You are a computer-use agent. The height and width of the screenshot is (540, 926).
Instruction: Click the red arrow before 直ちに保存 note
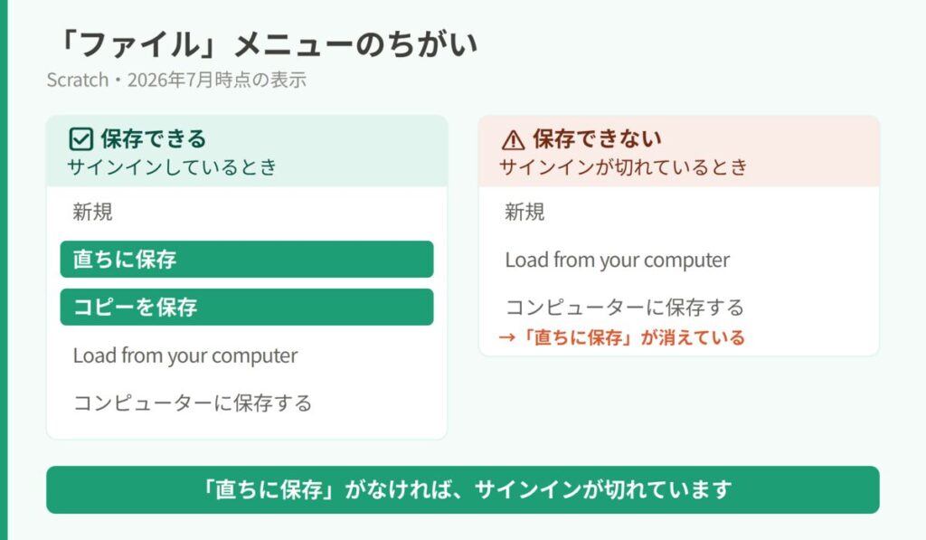coord(506,338)
